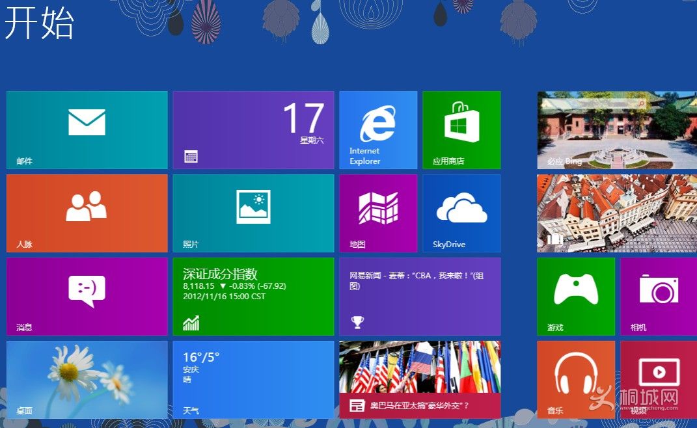Open the Games (游戏) Xbox controller tile
This screenshot has height=428, width=697.
[575, 297]
